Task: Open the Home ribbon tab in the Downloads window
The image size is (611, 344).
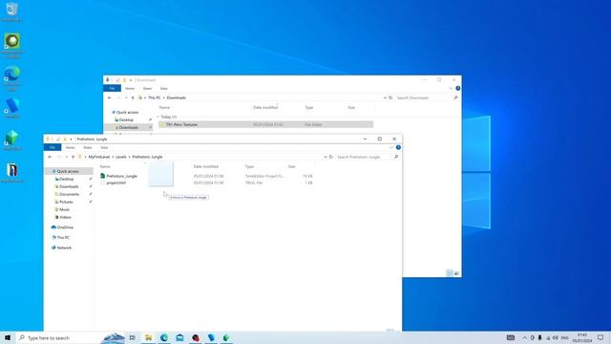Action: [130, 89]
